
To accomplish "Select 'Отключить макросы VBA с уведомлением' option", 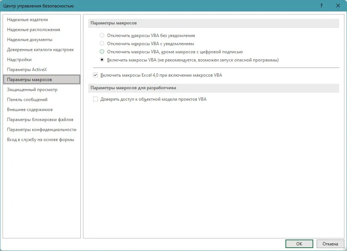I will tap(102, 44).
